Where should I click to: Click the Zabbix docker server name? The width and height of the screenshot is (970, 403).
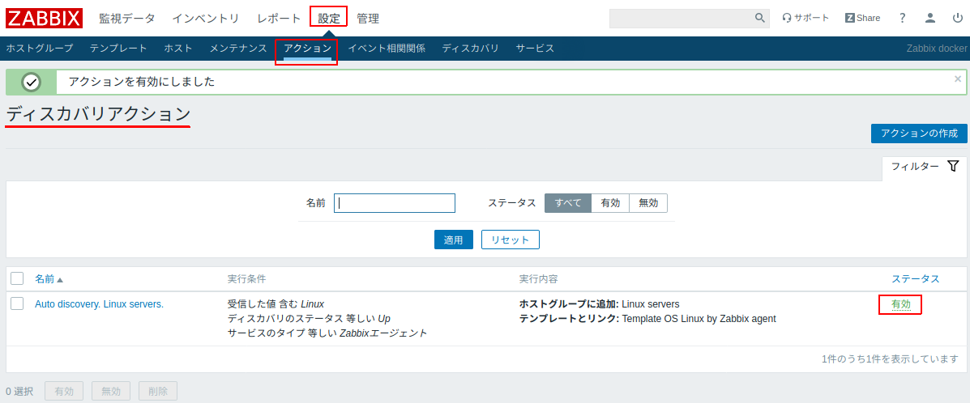pyautogui.click(x=937, y=49)
